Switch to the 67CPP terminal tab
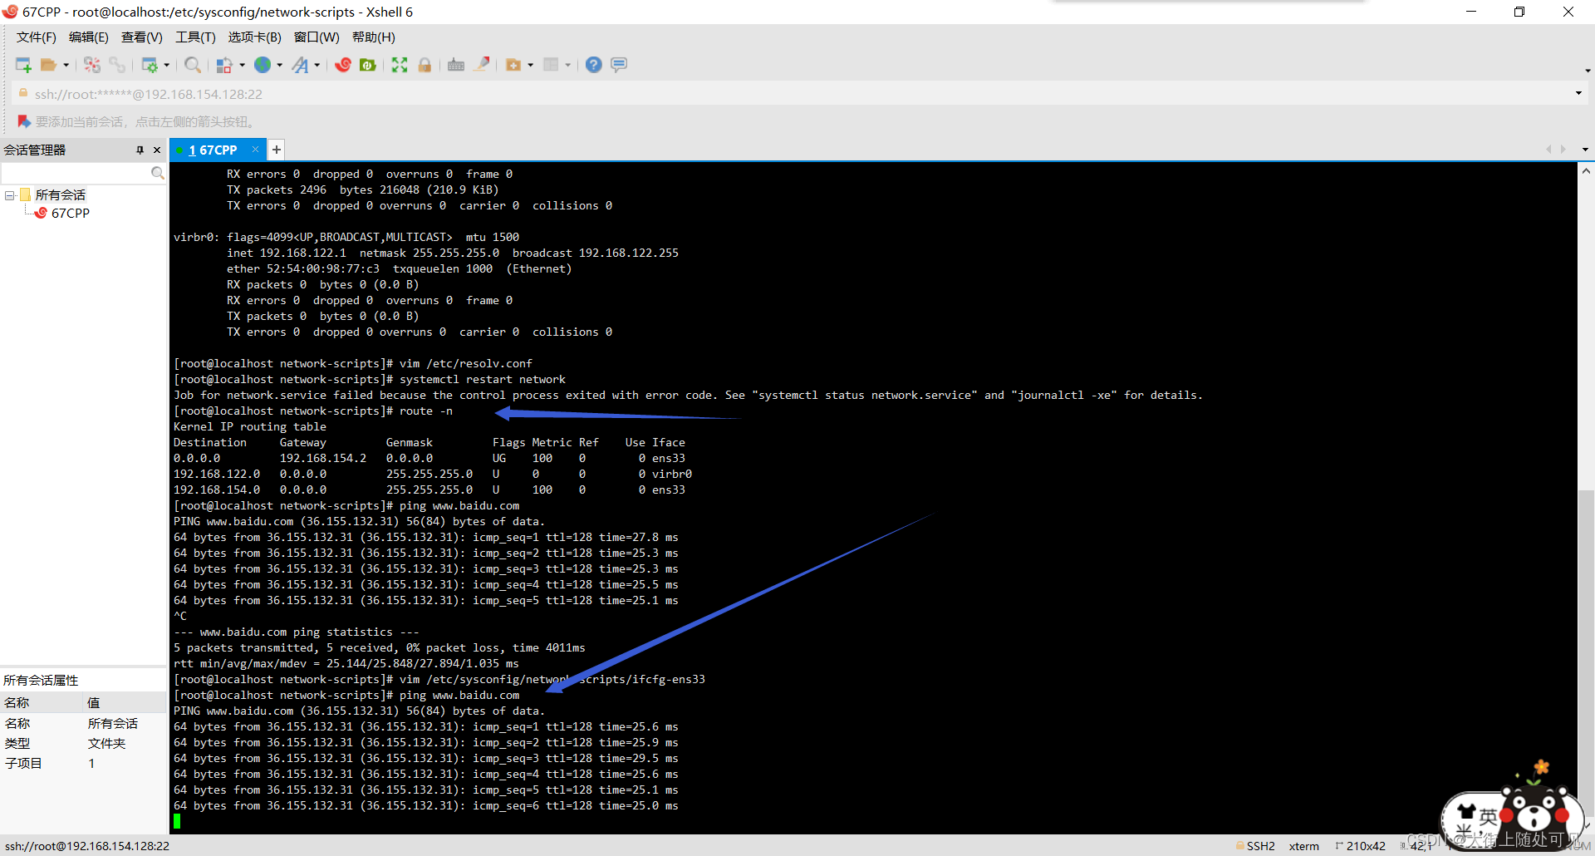This screenshot has height=856, width=1595. point(214,150)
